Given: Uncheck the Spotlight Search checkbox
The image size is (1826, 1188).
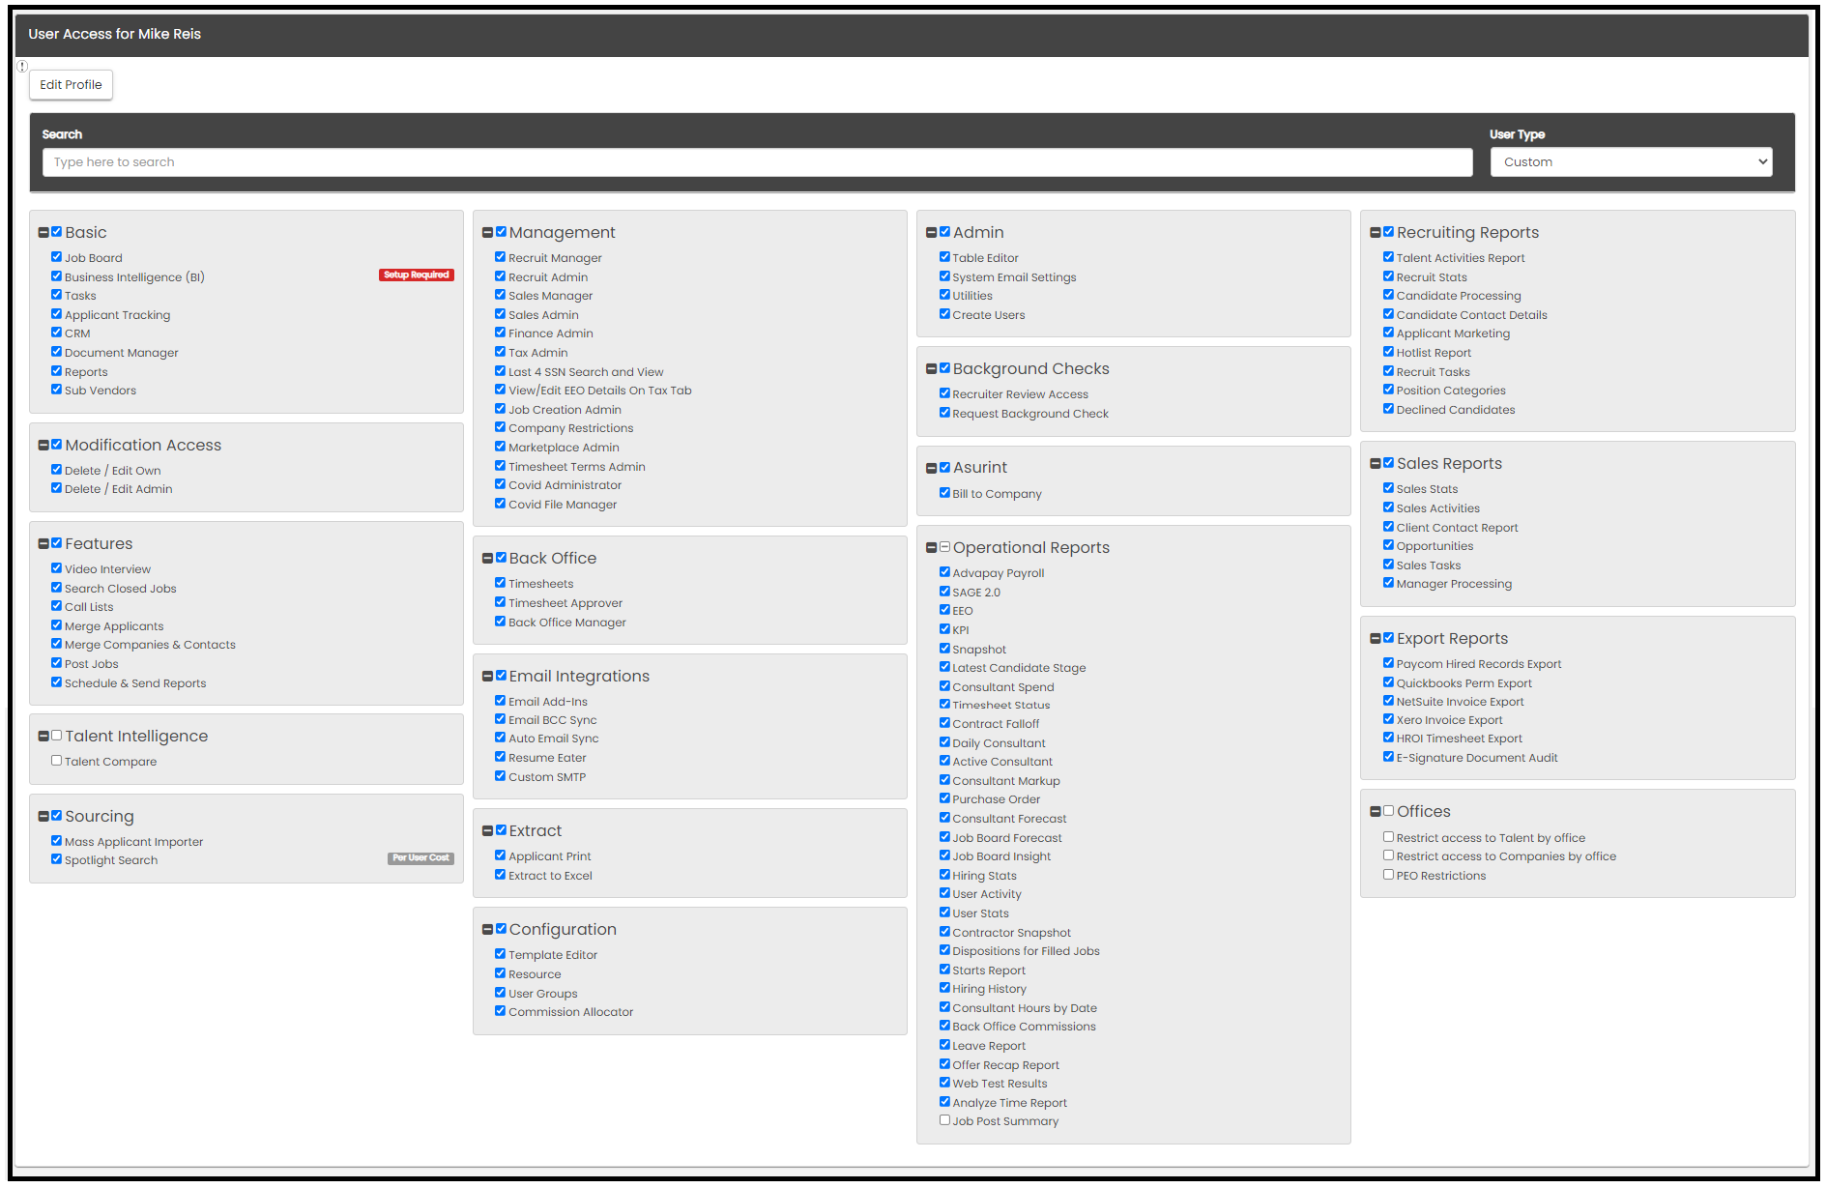Looking at the screenshot, I should coord(57,859).
